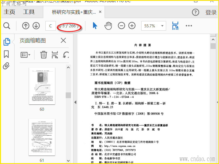Image resolution: width=219 pixels, height=164 pixels.
Task: Switch to the 主页 tab
Action: click(9, 12)
